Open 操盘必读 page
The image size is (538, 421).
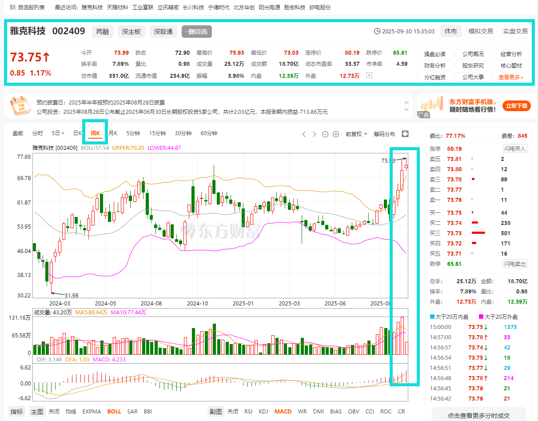[435, 54]
